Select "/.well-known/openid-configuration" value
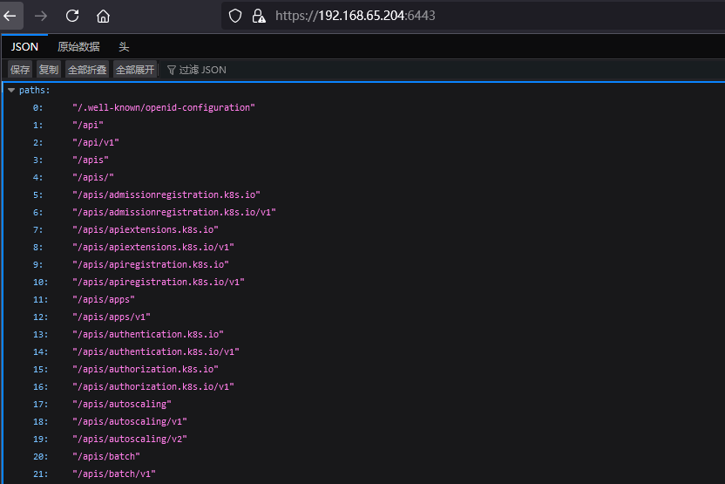Image resolution: width=725 pixels, height=484 pixels. (164, 108)
